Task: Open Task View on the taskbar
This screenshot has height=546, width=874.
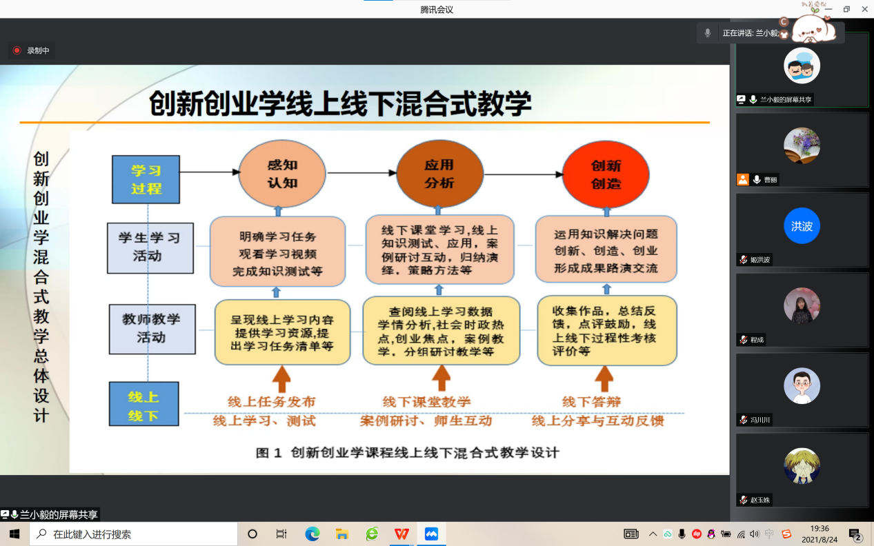Action: coord(281,534)
